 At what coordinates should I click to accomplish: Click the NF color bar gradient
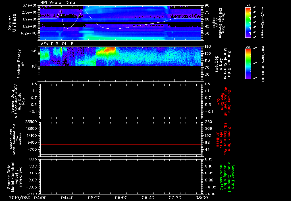click(x=248, y=22)
